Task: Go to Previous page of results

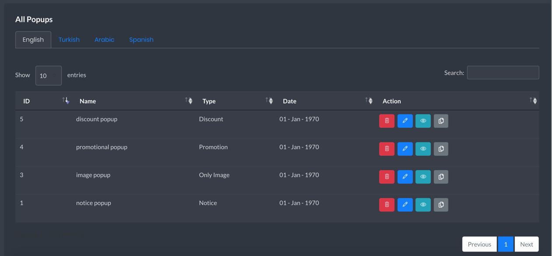Action: point(479,244)
